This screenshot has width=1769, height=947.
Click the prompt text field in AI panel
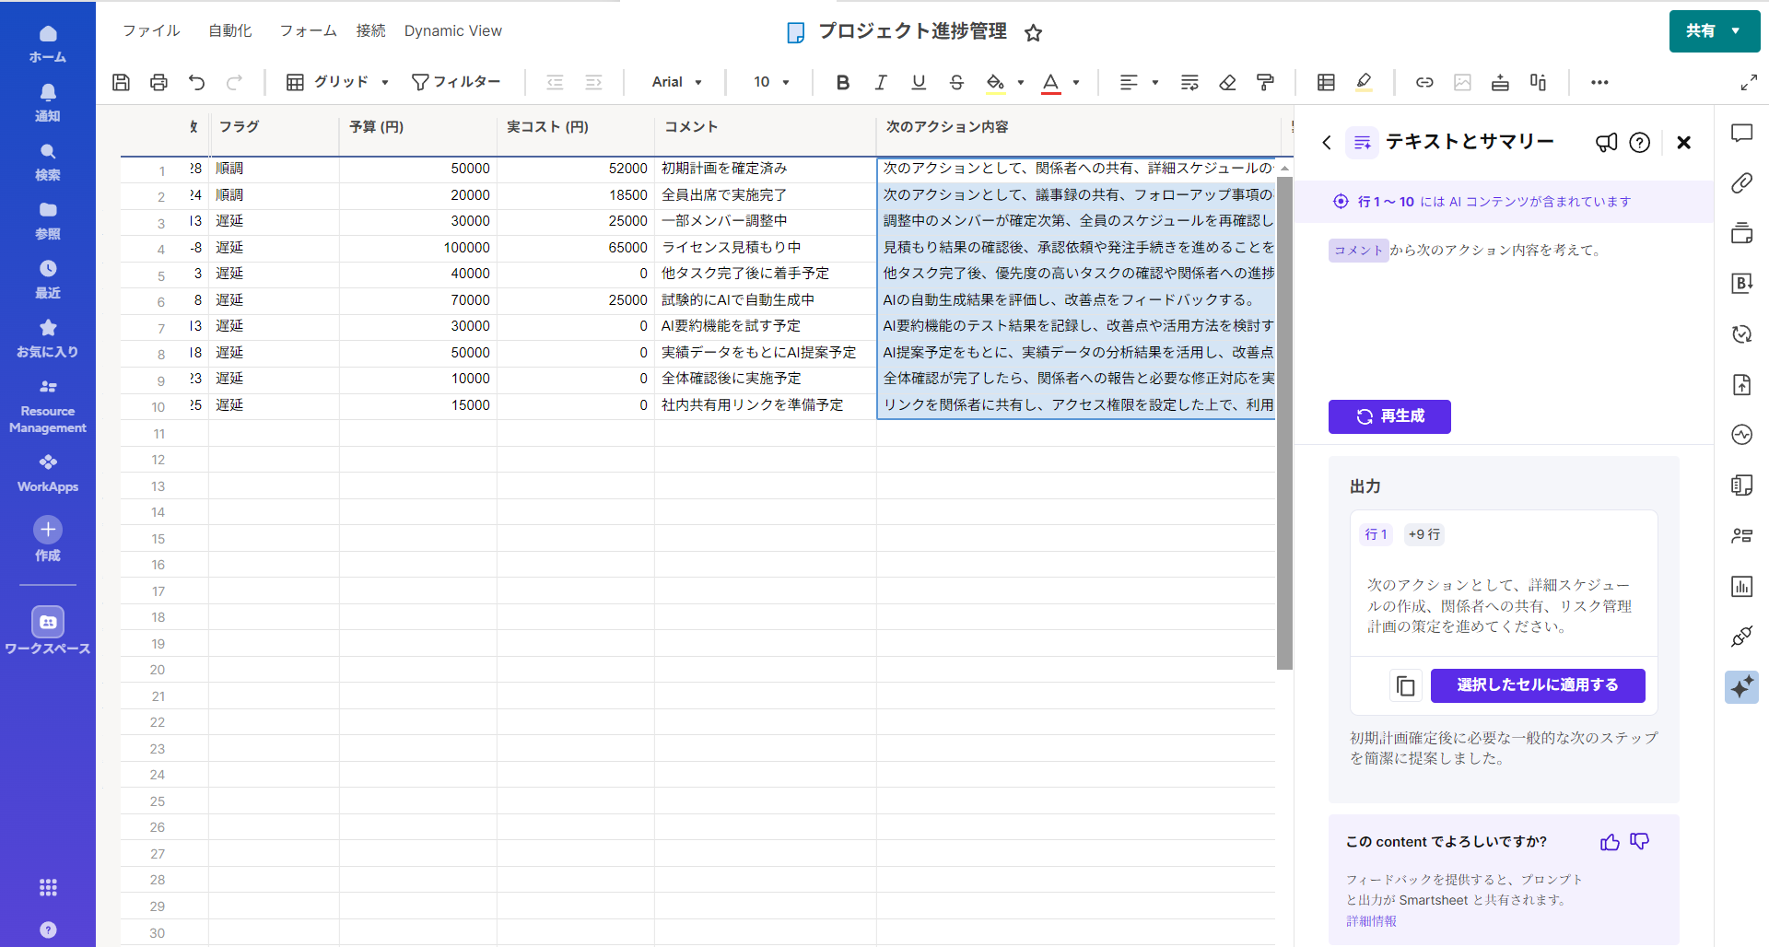tap(1502, 304)
